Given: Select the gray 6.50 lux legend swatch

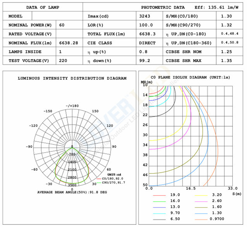Looking at the screenshot, I should click(x=159, y=219).
